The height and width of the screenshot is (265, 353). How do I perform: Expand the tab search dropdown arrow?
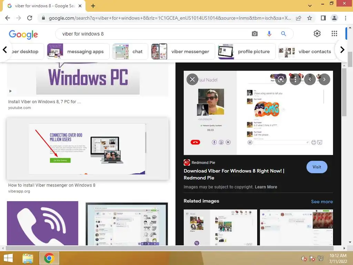point(310,6)
